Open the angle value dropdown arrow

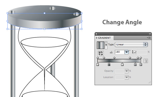[x=127, y=52]
